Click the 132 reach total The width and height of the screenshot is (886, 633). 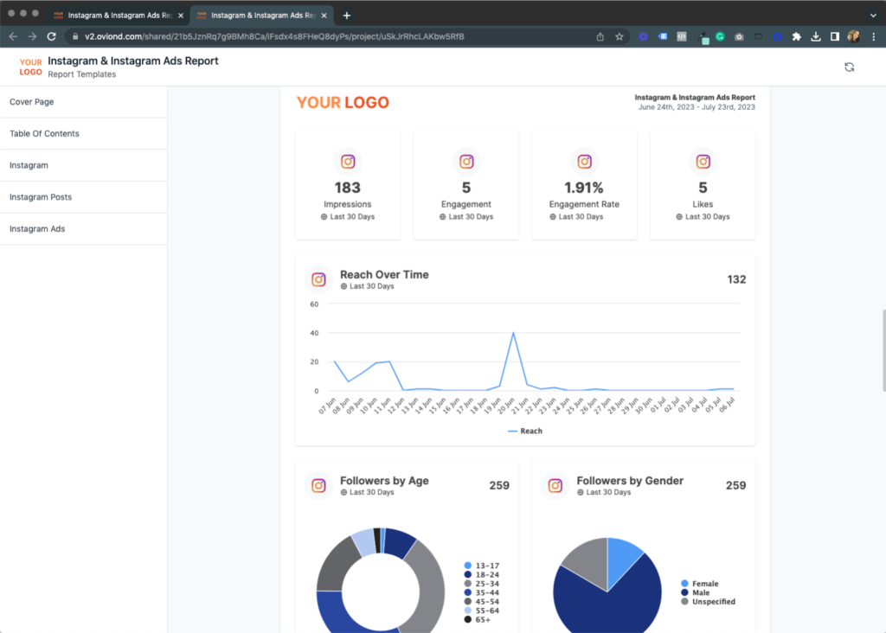pyautogui.click(x=736, y=279)
